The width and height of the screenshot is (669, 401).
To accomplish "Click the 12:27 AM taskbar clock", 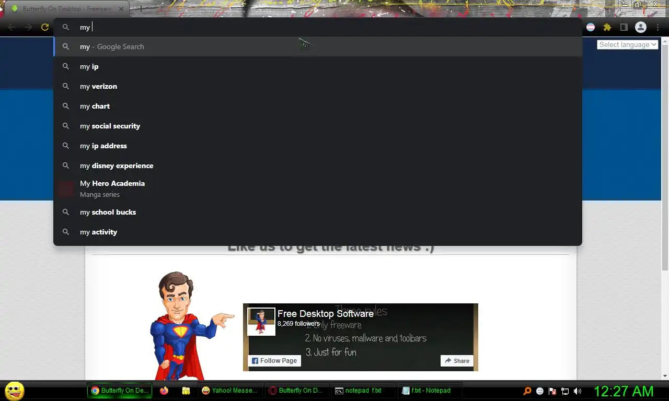I will point(624,391).
